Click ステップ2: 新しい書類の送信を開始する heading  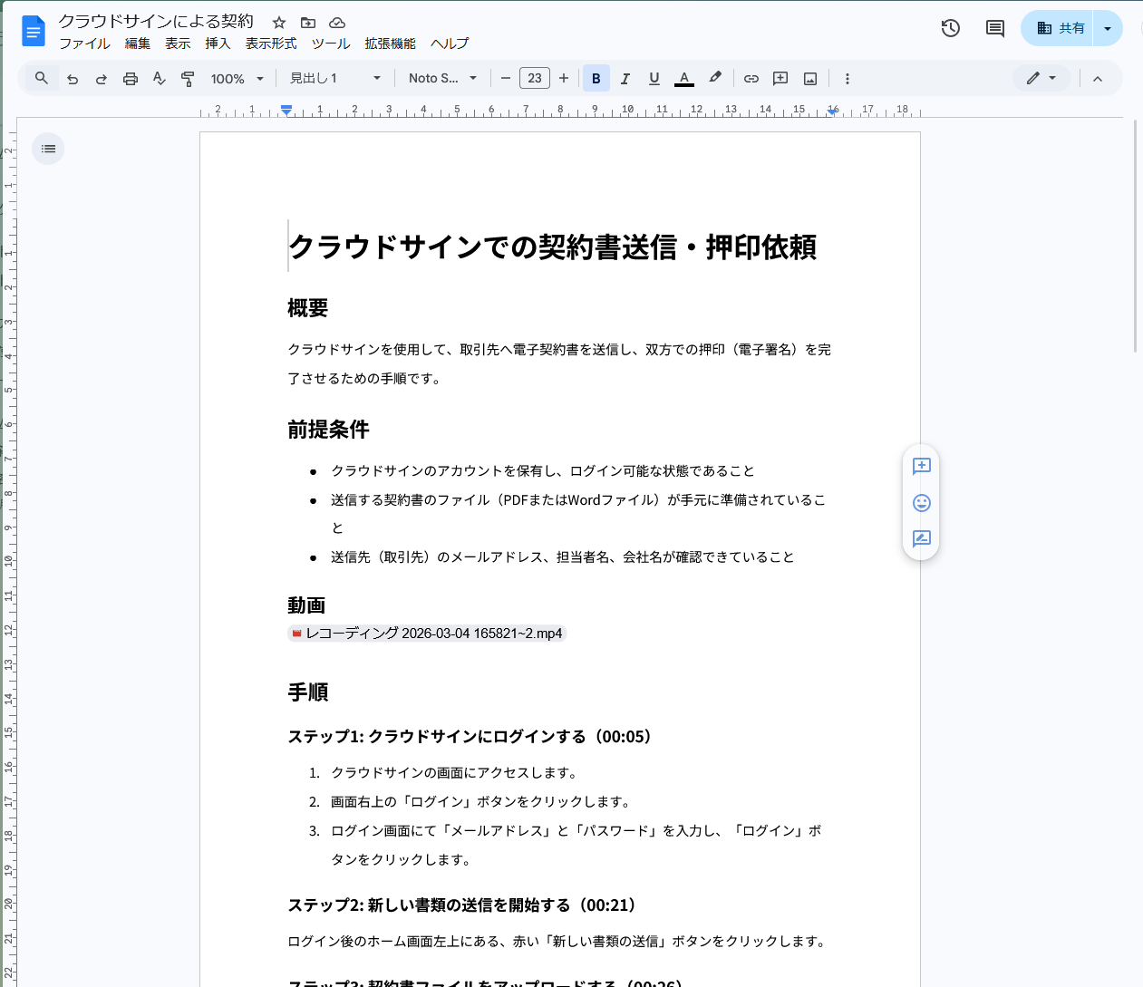464,905
